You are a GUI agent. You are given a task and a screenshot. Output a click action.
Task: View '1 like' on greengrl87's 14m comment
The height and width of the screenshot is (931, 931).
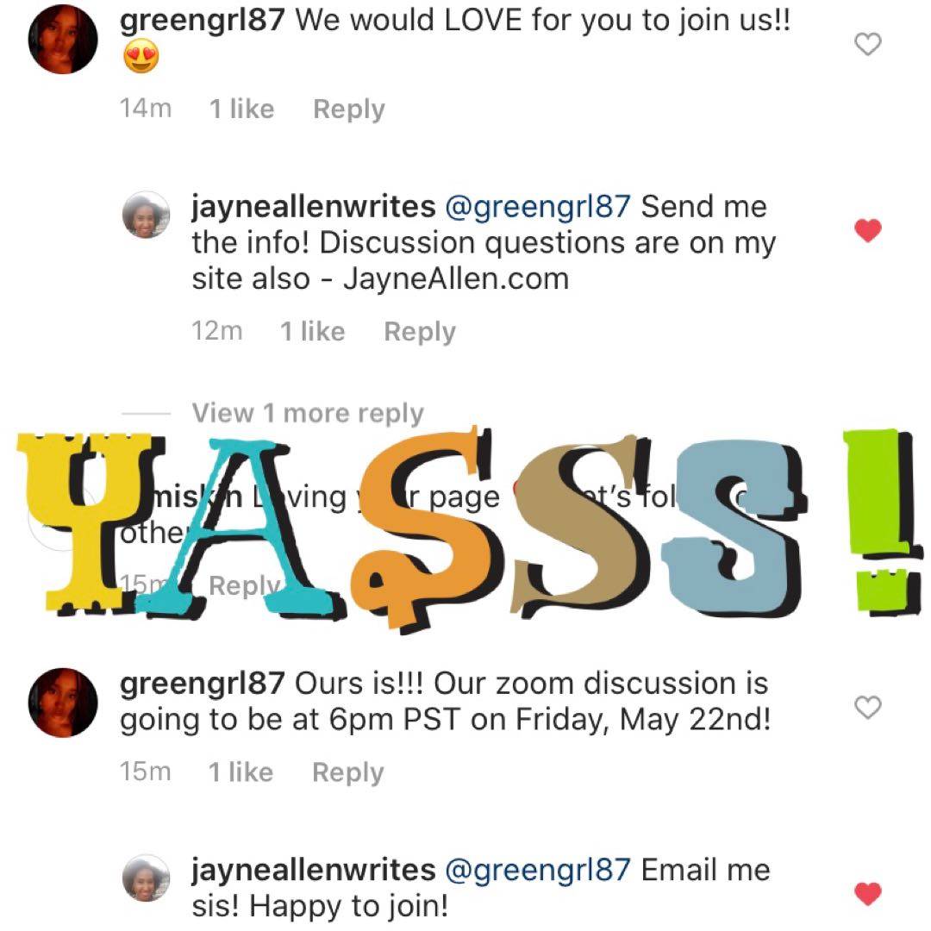[x=241, y=109]
